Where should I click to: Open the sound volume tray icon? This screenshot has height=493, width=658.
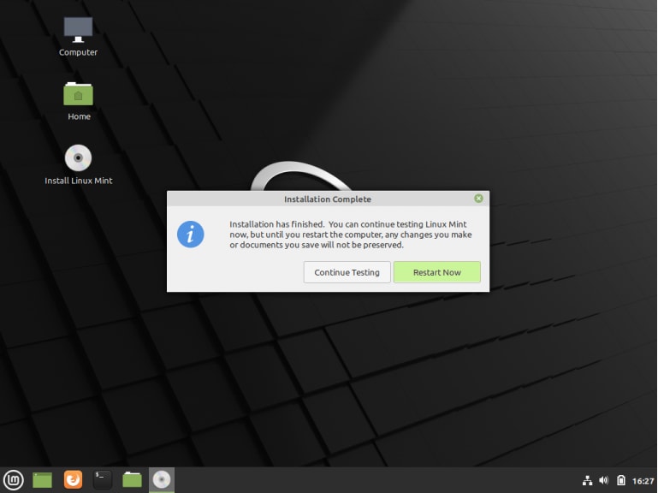[x=604, y=480]
